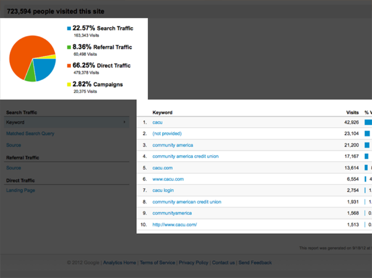The height and width of the screenshot is (278, 372).
Task: Click the orange Direct Traffic legend swatch
Action: tap(69, 66)
